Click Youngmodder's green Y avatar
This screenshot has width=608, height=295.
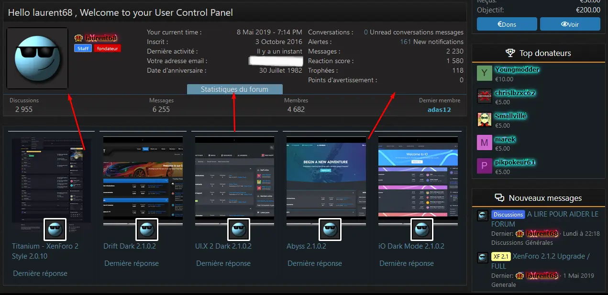485,74
